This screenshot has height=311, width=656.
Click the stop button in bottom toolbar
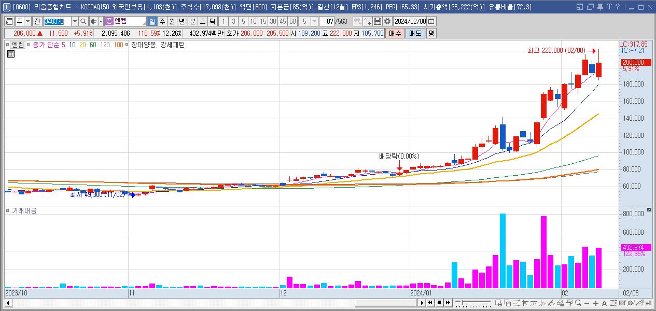[439, 303]
